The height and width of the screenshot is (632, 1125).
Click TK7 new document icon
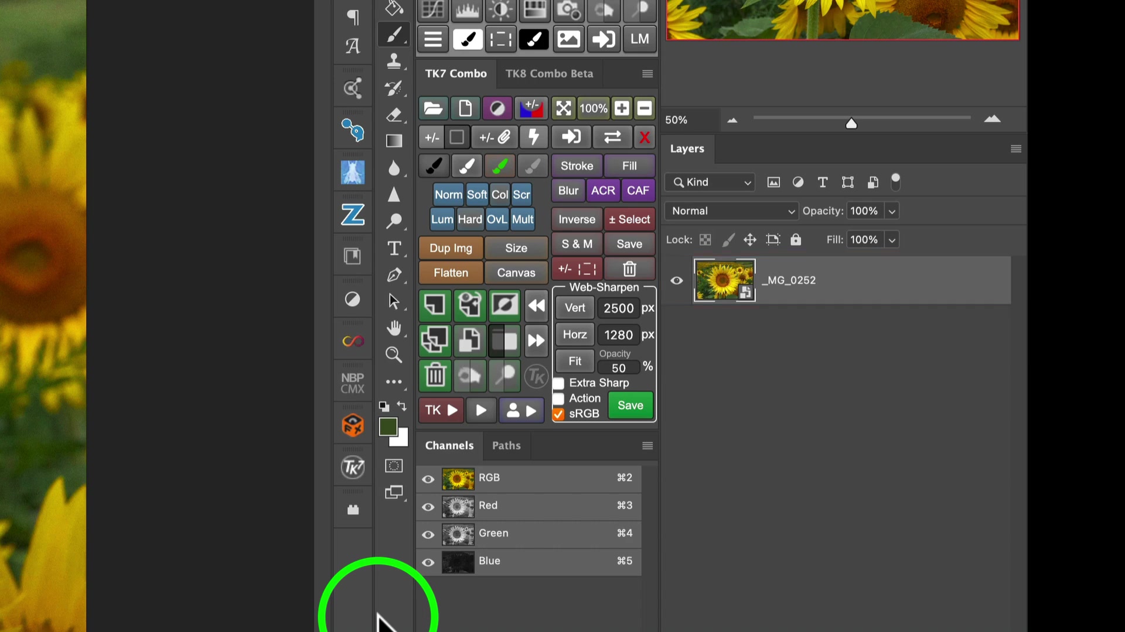(465, 108)
